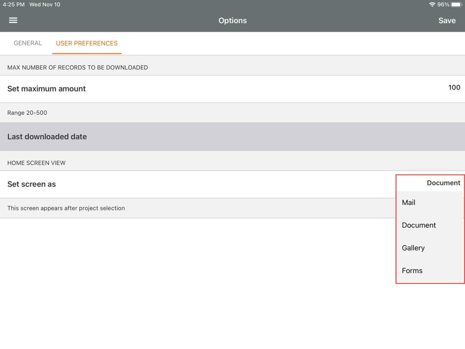Choose Gallery as the home screen
The height and width of the screenshot is (349, 465).
[413, 248]
